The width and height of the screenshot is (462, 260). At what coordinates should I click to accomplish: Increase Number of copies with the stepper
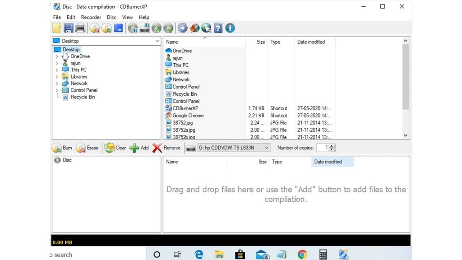331,146
